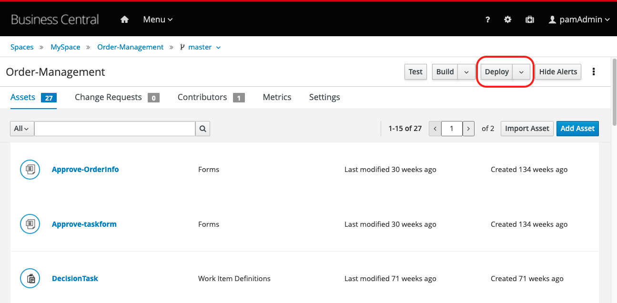Click the search magnifier button
This screenshot has height=303, width=617.
[202, 129]
